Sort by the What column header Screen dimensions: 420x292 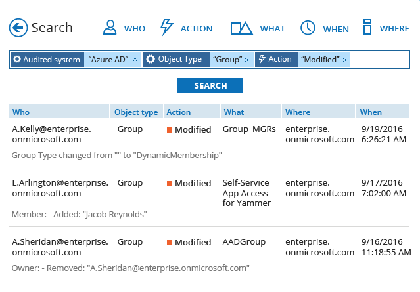250,112
